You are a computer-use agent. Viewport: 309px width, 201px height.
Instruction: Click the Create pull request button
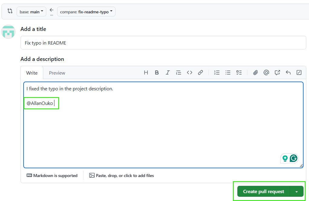pyautogui.click(x=263, y=191)
